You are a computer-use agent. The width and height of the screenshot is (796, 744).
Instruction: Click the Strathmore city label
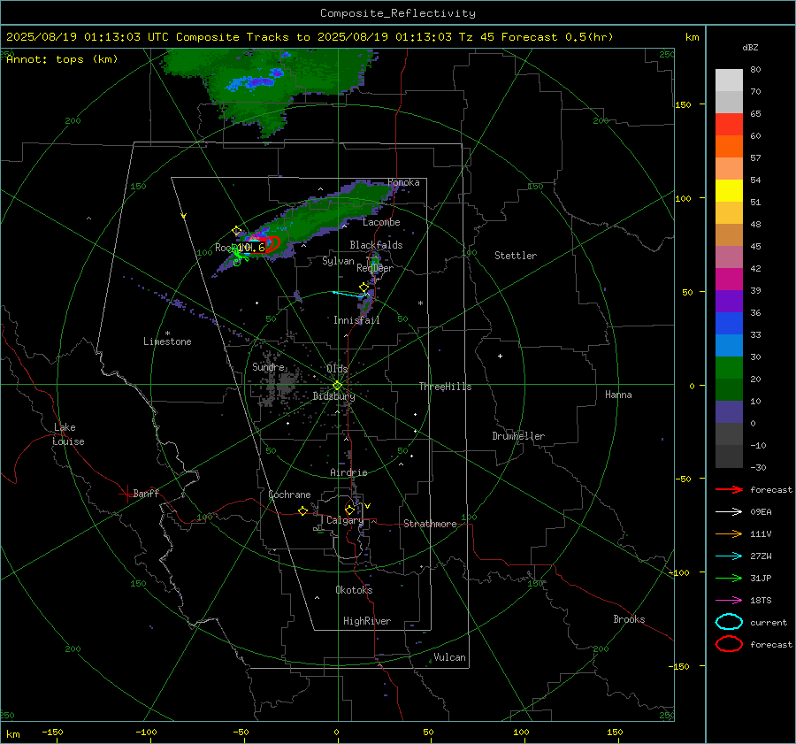[x=430, y=524]
